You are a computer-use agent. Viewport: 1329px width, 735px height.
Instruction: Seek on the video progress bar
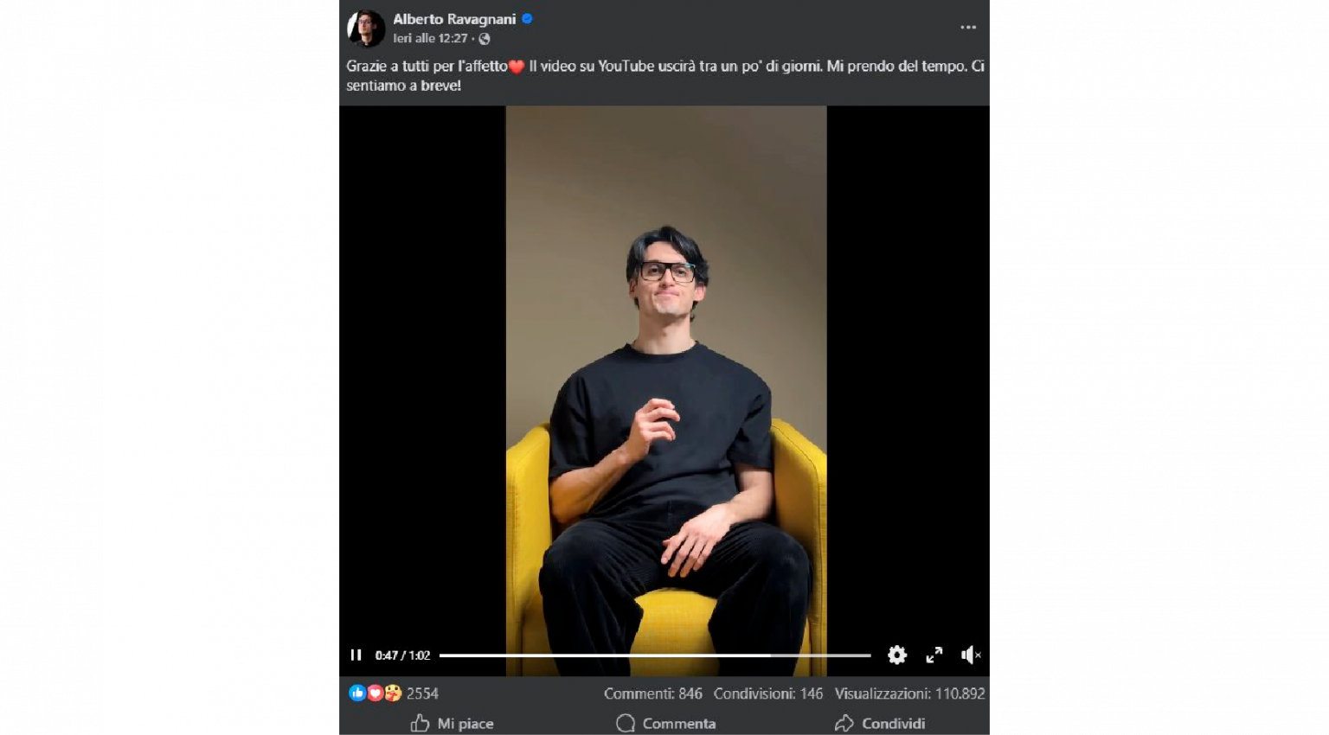[x=655, y=655]
